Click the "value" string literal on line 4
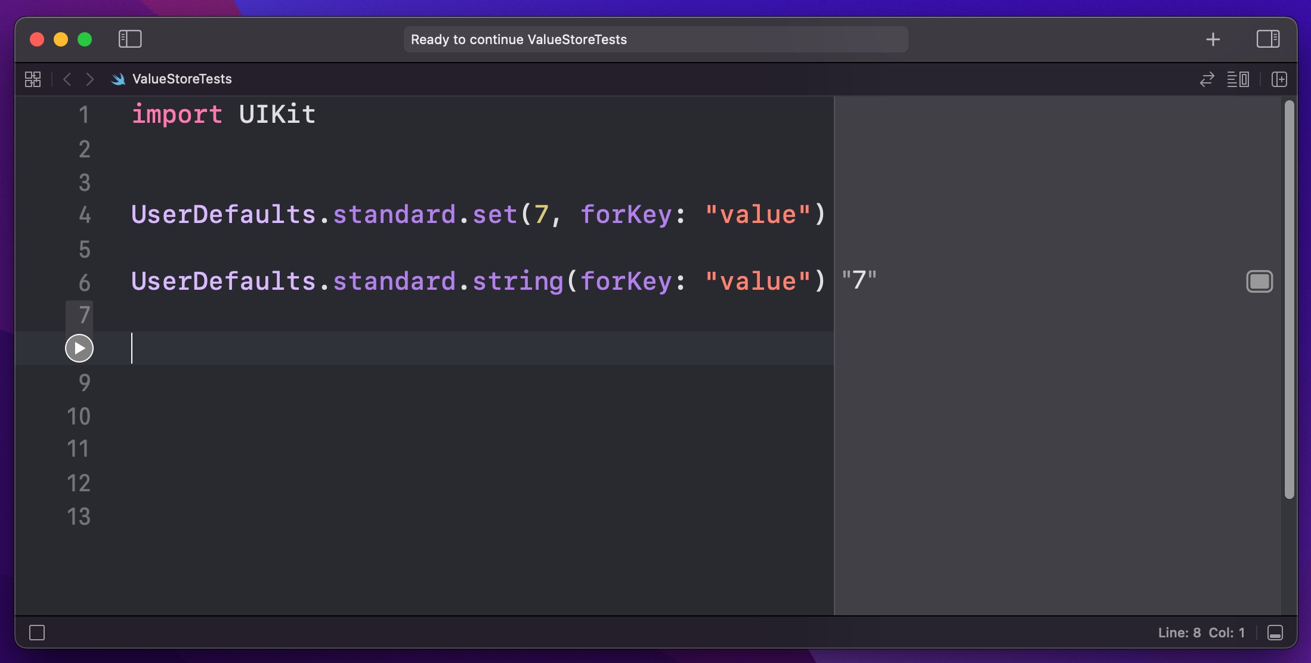The height and width of the screenshot is (663, 1311). (x=758, y=215)
